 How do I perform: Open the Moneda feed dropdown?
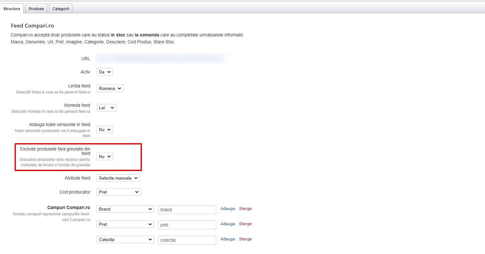click(106, 108)
